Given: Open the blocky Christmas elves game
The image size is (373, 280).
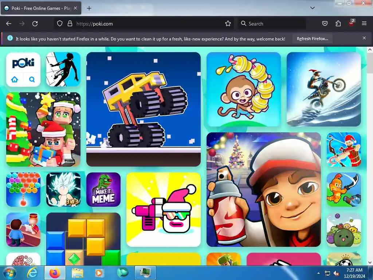Looking at the screenshot, I should point(43,129).
